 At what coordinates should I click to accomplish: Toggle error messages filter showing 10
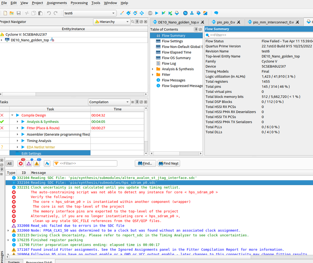click(21, 163)
